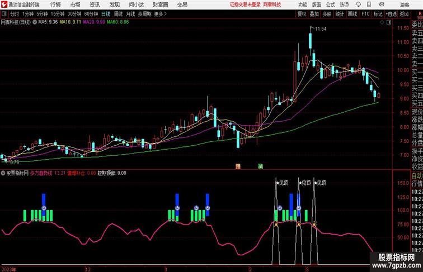Open the mobile phone icon in title bar

369,4
